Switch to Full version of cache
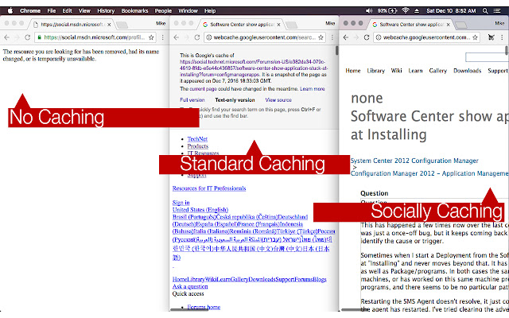509x318 pixels. pos(192,100)
